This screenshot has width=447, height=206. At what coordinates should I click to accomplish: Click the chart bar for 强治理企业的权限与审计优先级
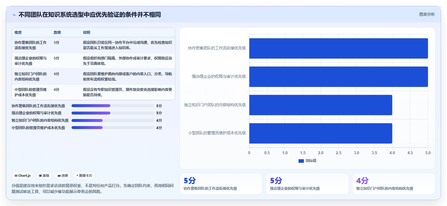pos(338,77)
